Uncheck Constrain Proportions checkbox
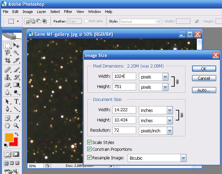Screen dimensions: 222x174 (89, 149)
